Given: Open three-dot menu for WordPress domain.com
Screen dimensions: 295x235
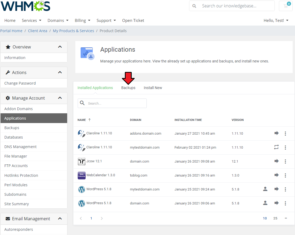Looking at the screenshot, I should [x=286, y=203].
